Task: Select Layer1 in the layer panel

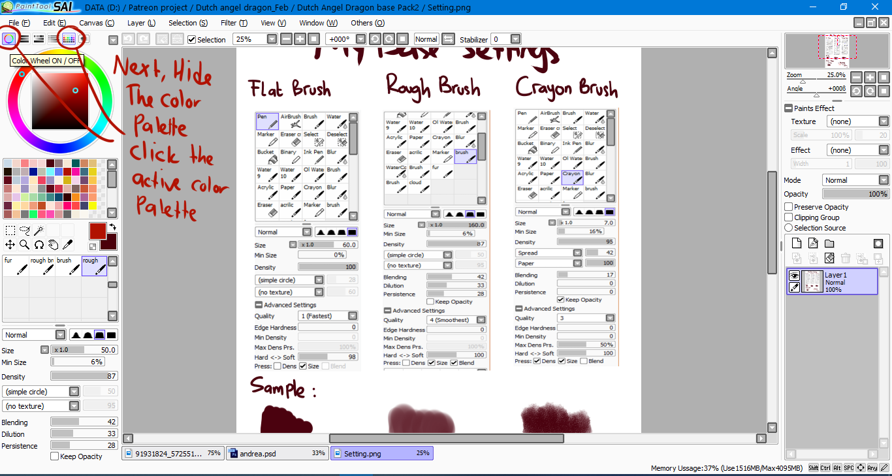Action: [x=833, y=281]
